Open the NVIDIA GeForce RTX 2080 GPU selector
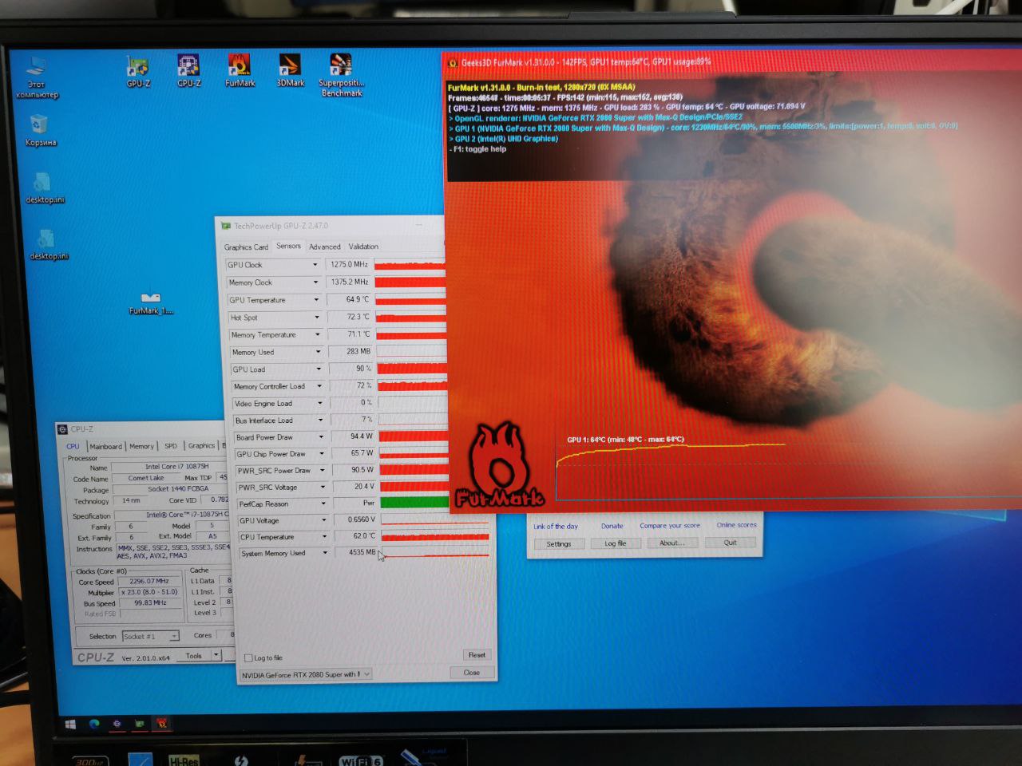Screen dimensions: 1022x766 tap(306, 675)
